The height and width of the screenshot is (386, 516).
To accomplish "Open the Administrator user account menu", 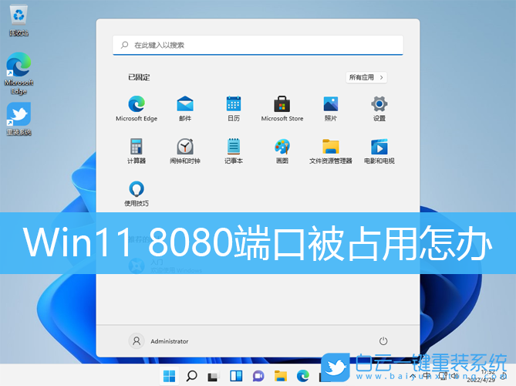I will point(159,341).
